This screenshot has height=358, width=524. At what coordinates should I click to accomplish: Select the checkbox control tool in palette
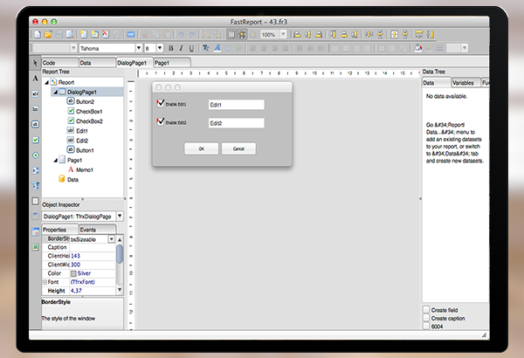(x=36, y=139)
